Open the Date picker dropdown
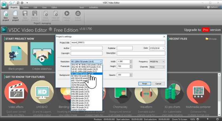222x121 pixels. coord(163,48)
